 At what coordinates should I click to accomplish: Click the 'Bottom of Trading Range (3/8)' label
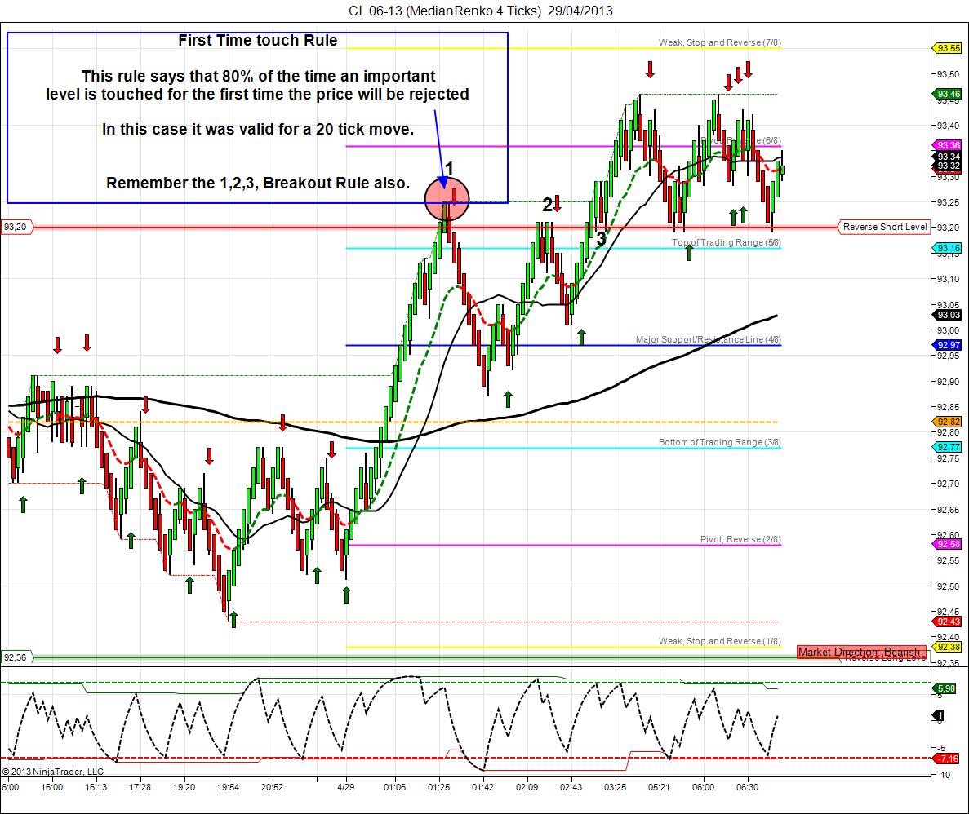[x=719, y=442]
